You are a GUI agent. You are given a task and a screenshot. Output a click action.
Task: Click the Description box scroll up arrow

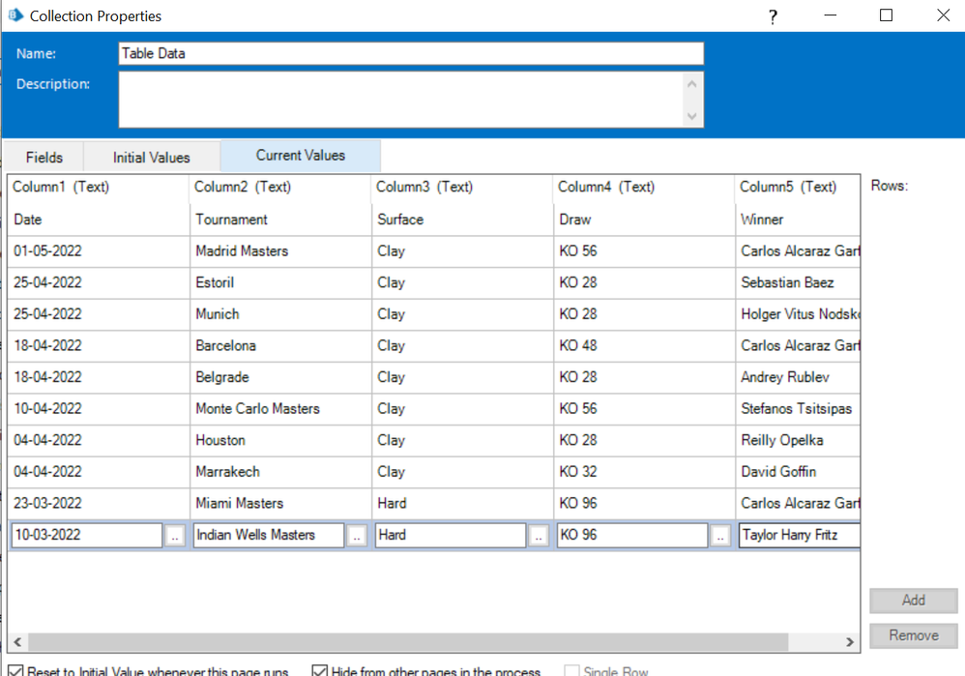click(x=691, y=84)
